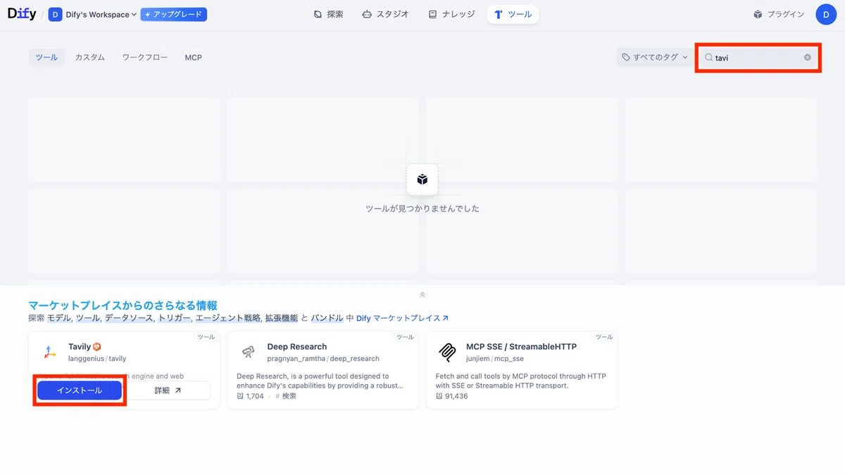
Task: Click the トリガー link in marketplace text
Action: coord(174,319)
